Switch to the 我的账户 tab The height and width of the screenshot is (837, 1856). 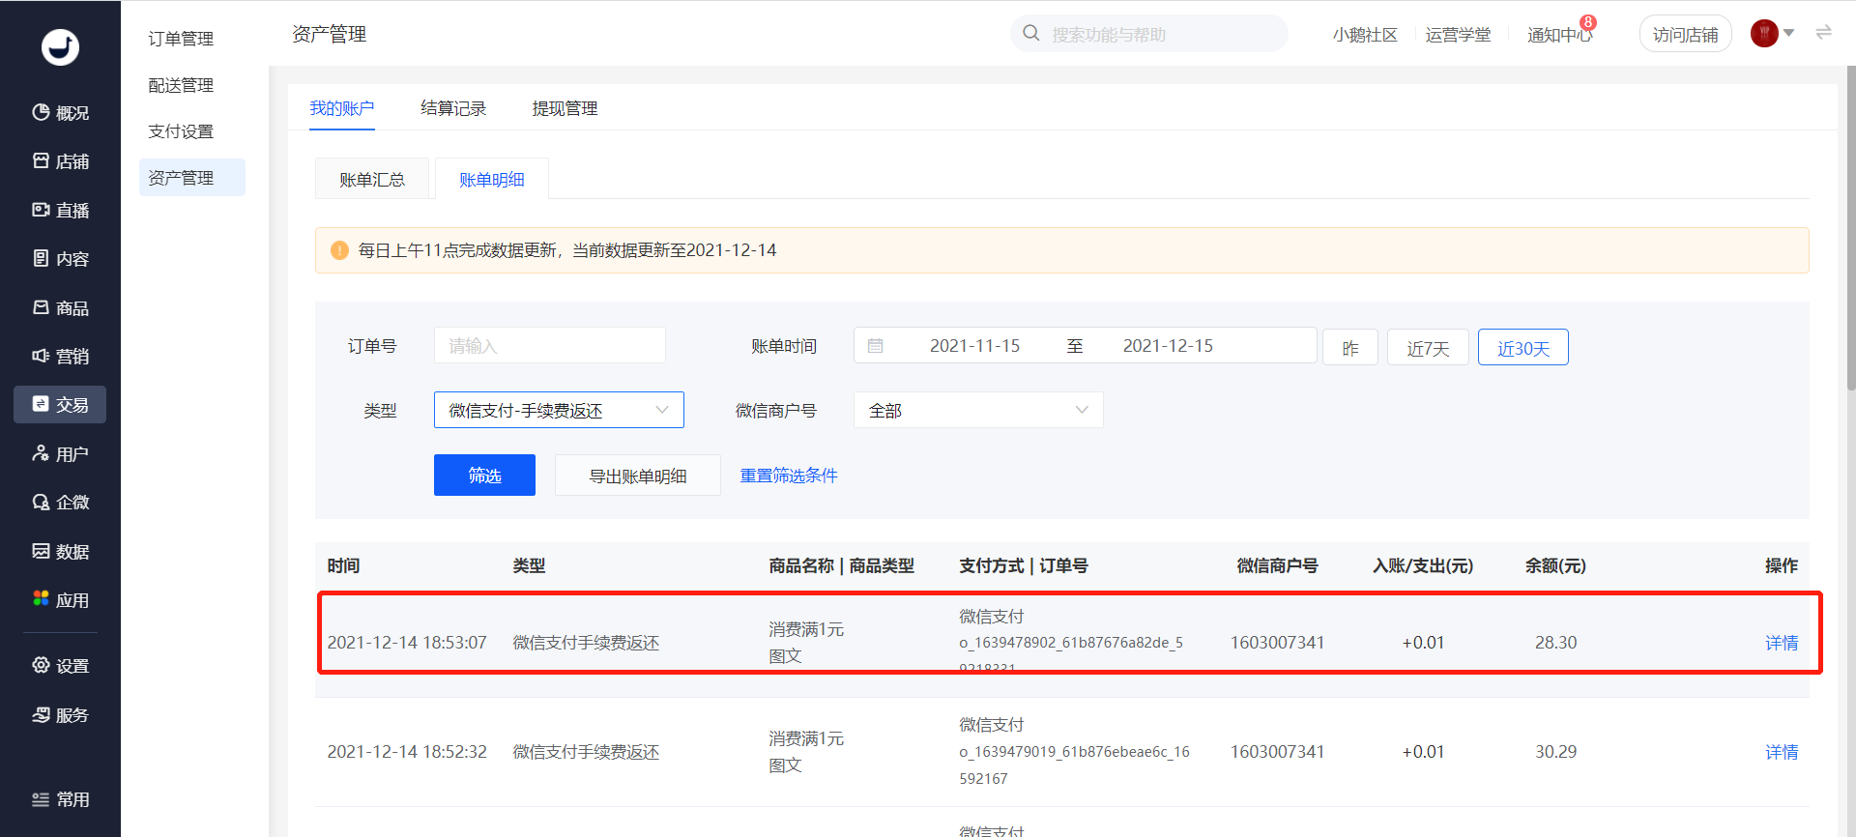[x=342, y=108]
